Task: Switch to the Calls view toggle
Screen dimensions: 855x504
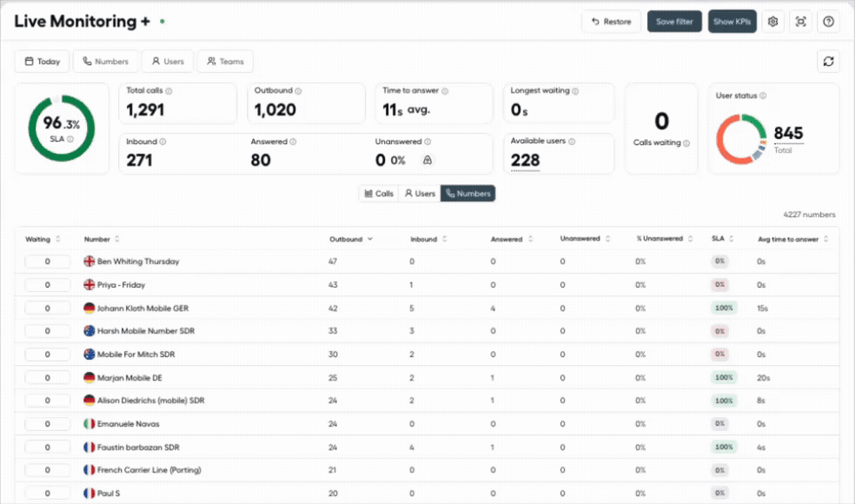Action: click(x=379, y=194)
